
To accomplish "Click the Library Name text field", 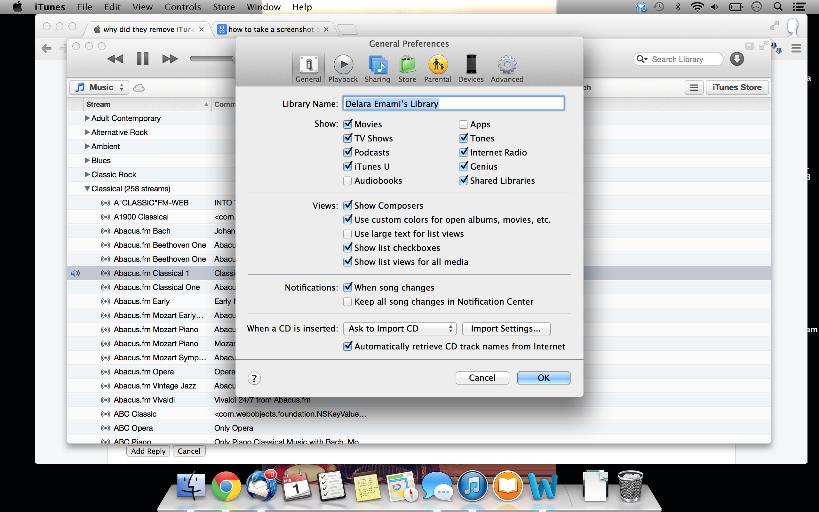I will (x=454, y=104).
